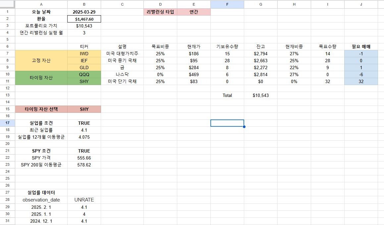Select the observation_date header cell

tap(41, 200)
